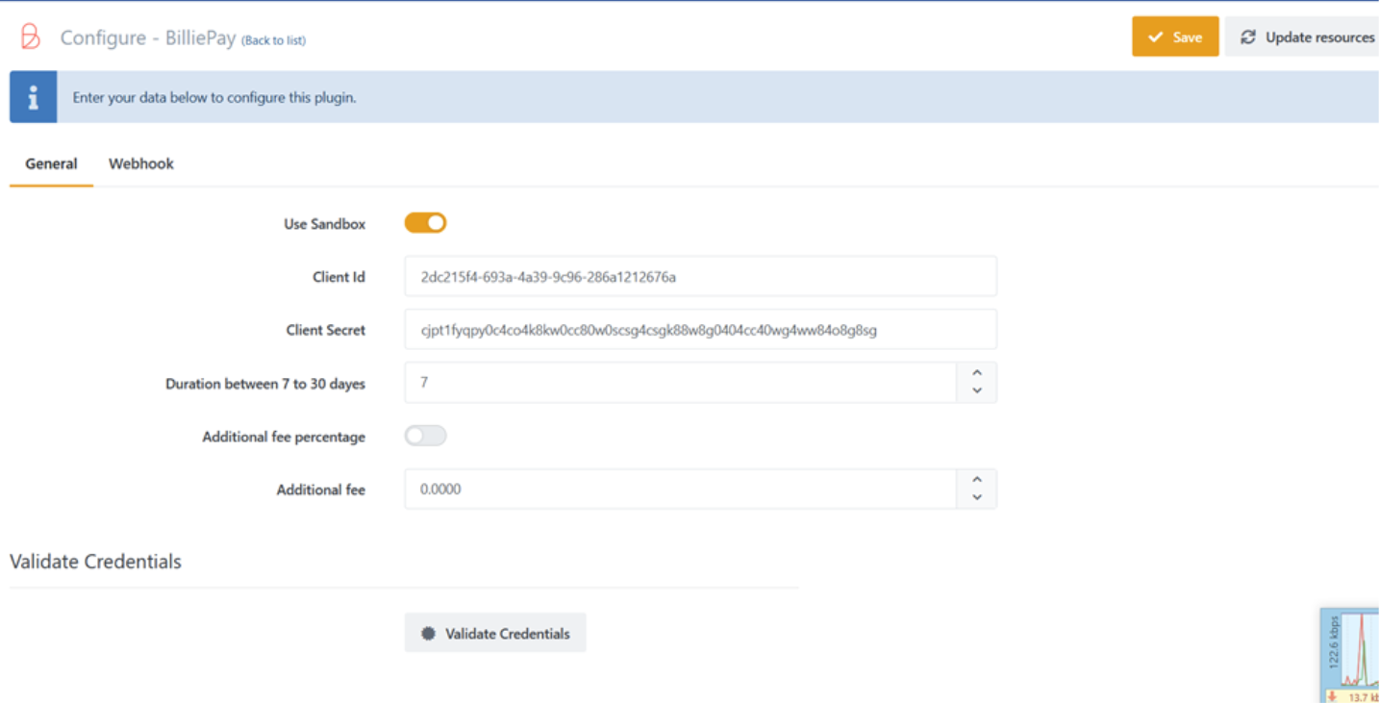Click the gear icon on Validate Credentials
This screenshot has height=703, width=1381.
428,634
